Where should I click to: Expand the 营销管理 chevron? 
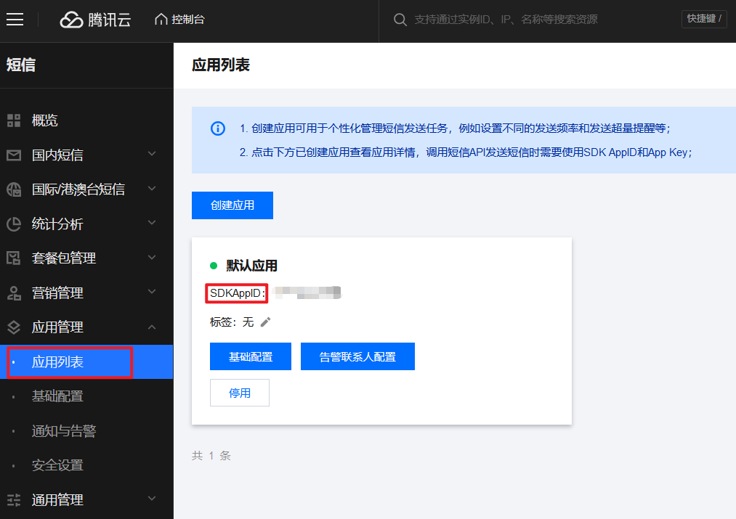pos(152,292)
